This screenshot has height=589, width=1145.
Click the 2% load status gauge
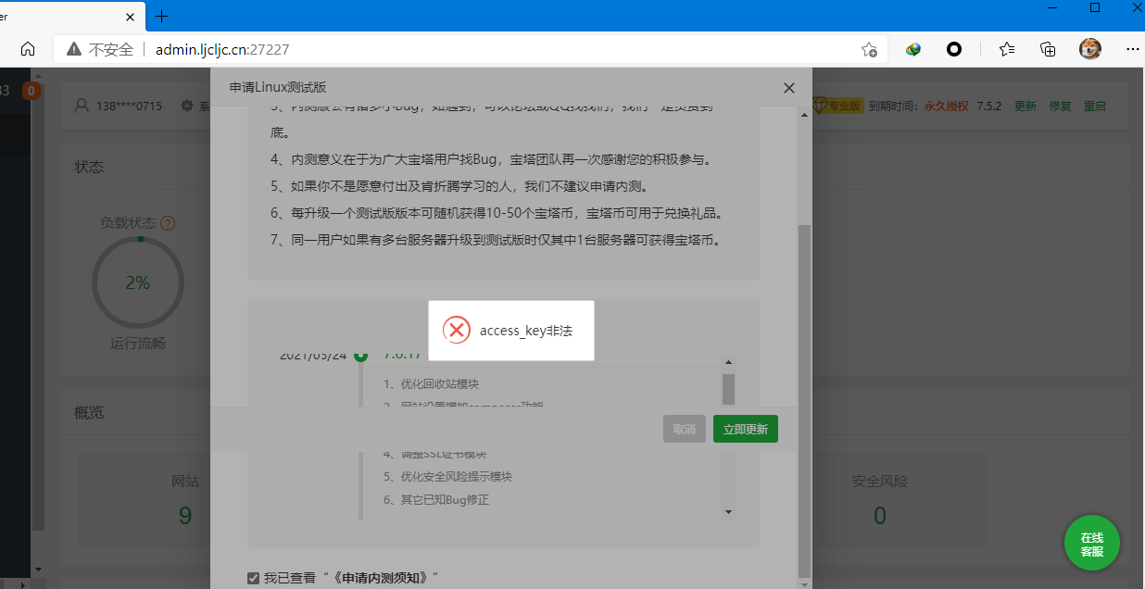pos(137,282)
